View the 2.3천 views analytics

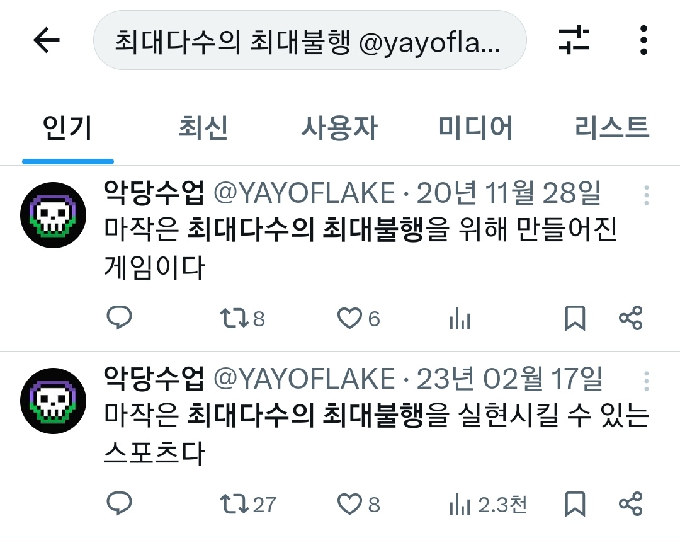click(488, 504)
